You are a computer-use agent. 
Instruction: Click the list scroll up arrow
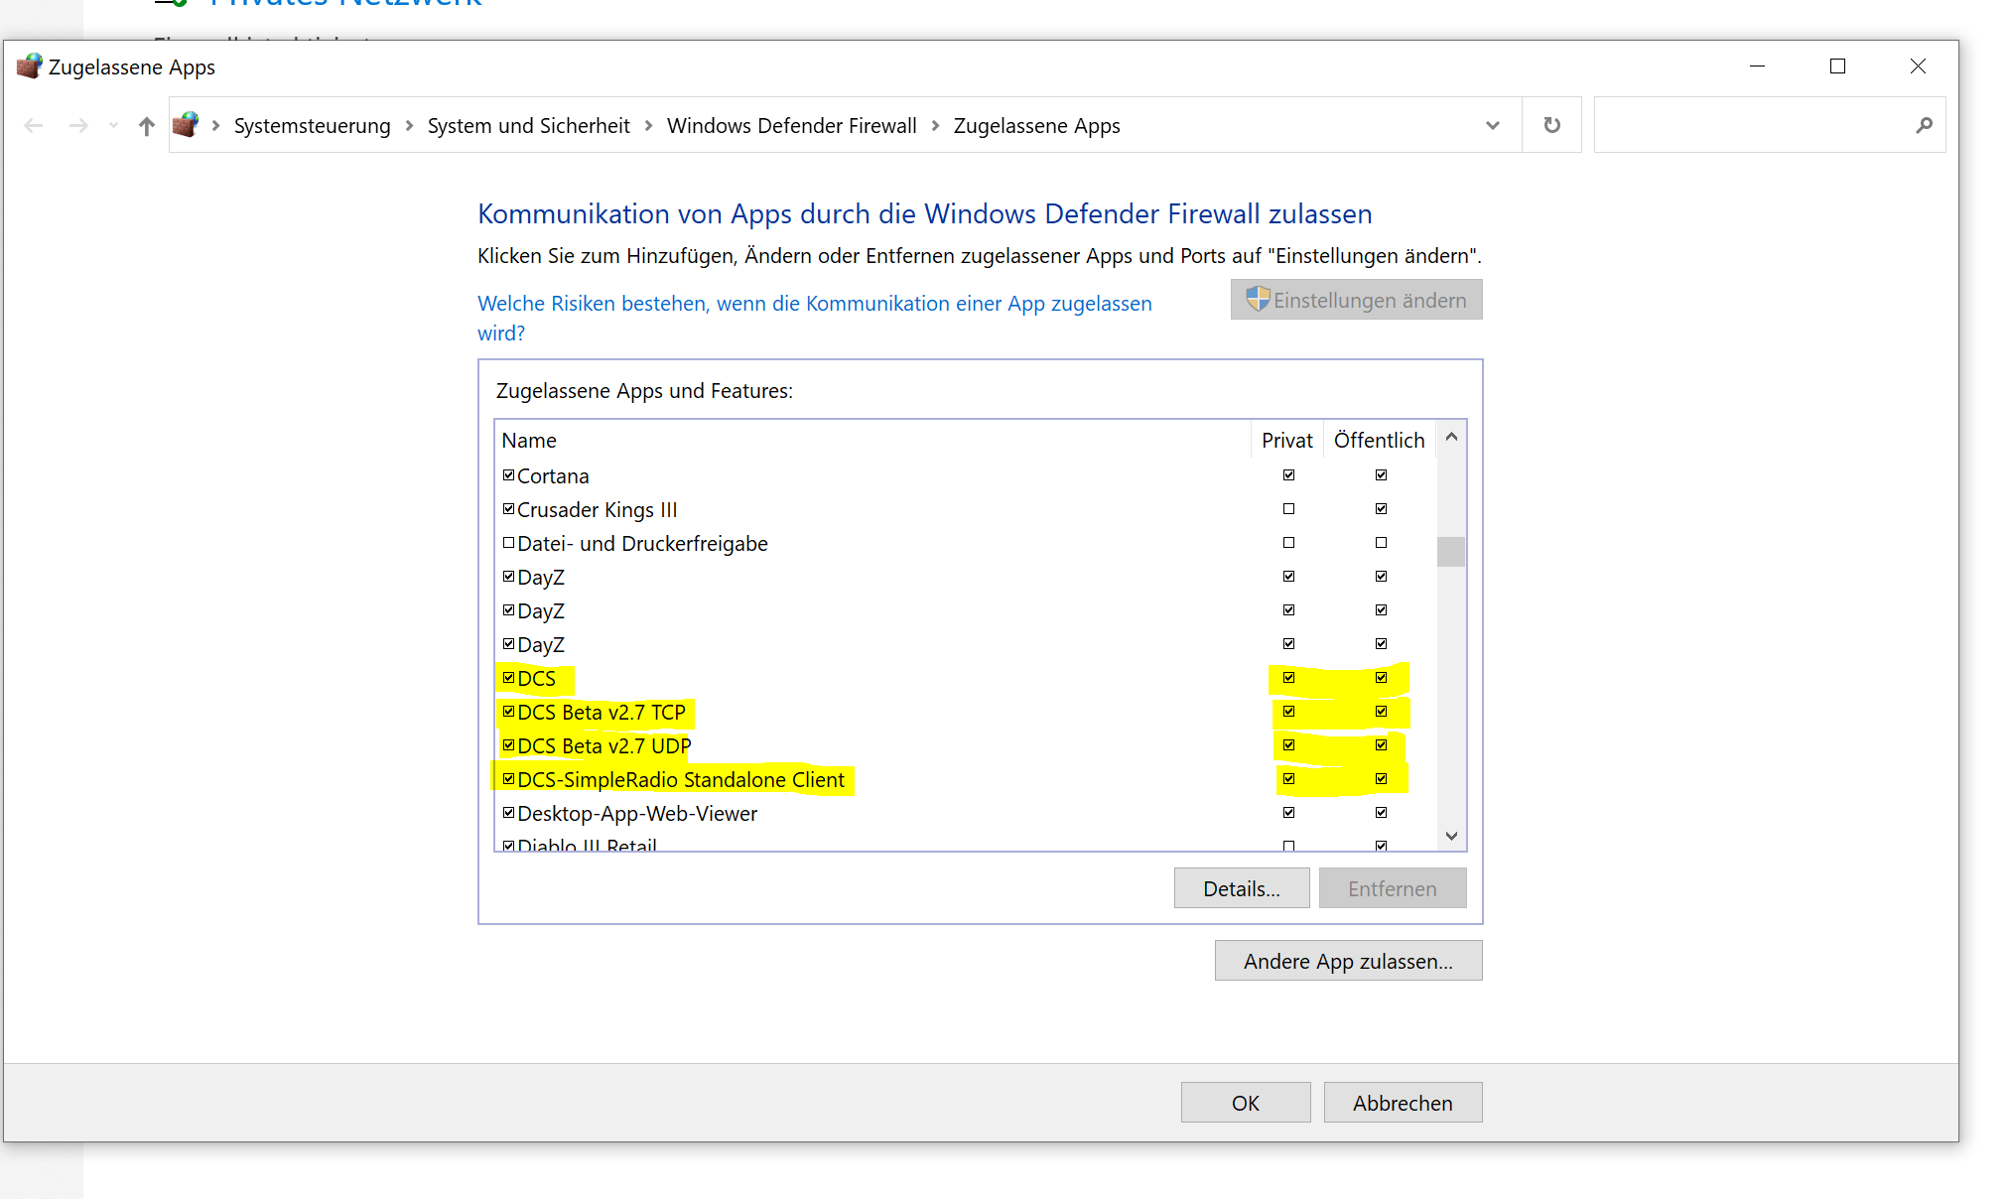click(1451, 437)
